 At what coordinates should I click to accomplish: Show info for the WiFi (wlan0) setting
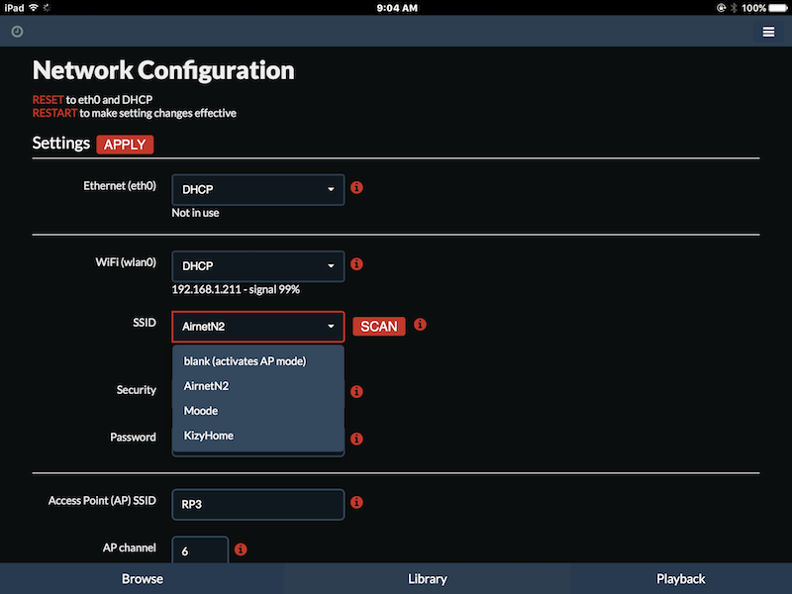356,264
